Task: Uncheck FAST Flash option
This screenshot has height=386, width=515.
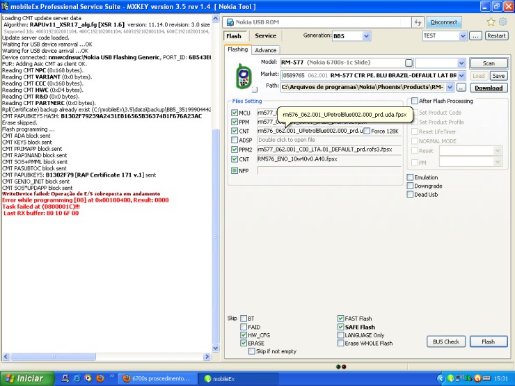Action: tap(340, 319)
